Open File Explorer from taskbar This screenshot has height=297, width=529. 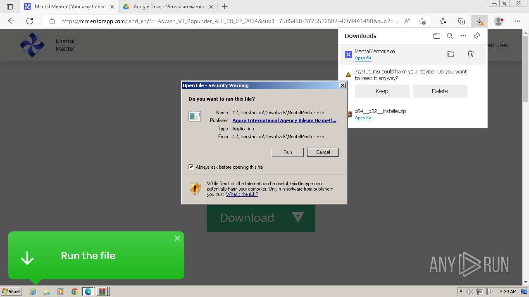[47, 292]
